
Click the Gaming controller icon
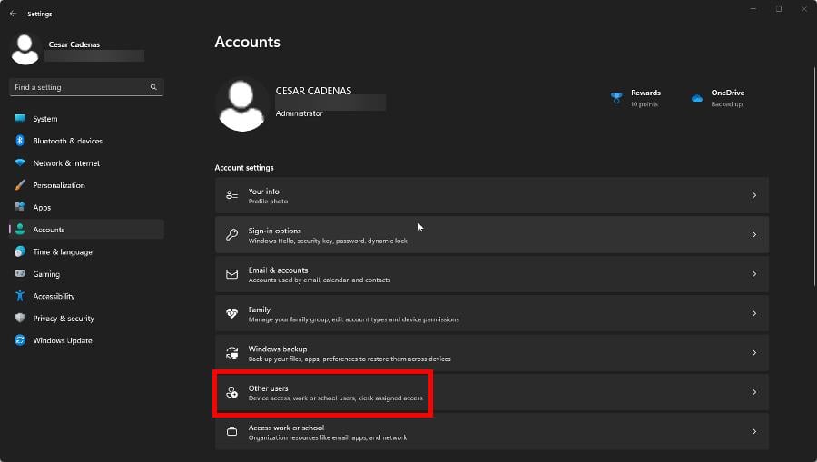20,274
